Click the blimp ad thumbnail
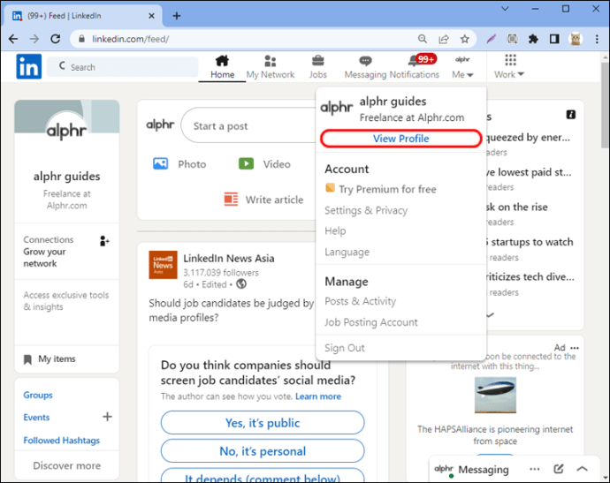Image resolution: width=610 pixels, height=483 pixels. pyautogui.click(x=495, y=395)
